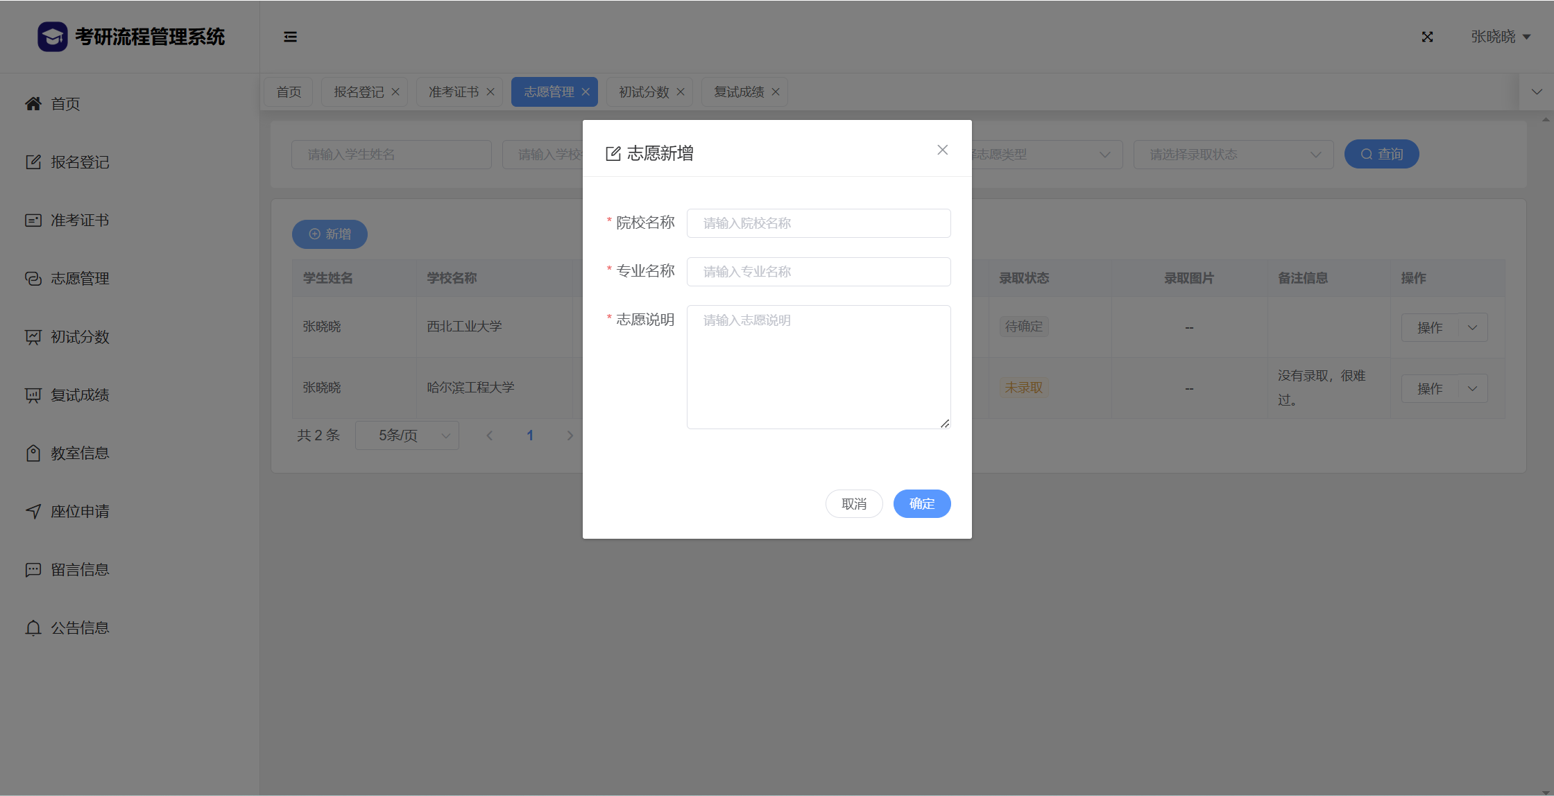Switch to the 复试成绩 tab
The image size is (1554, 796).
click(738, 92)
